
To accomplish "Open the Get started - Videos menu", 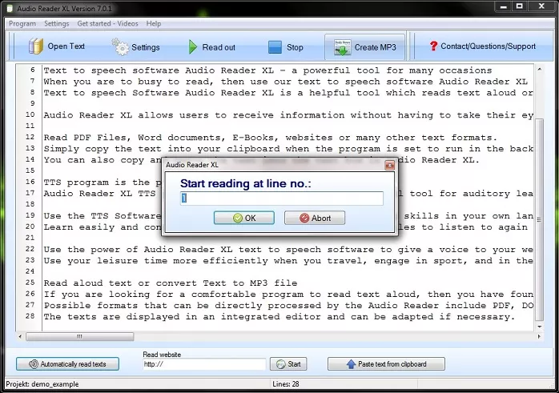I will pos(108,24).
